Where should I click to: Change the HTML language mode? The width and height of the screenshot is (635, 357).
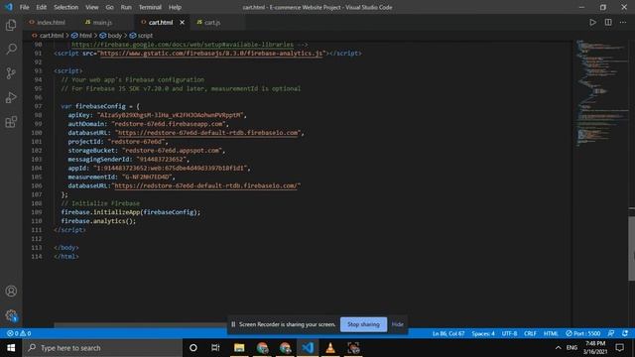click(x=551, y=333)
